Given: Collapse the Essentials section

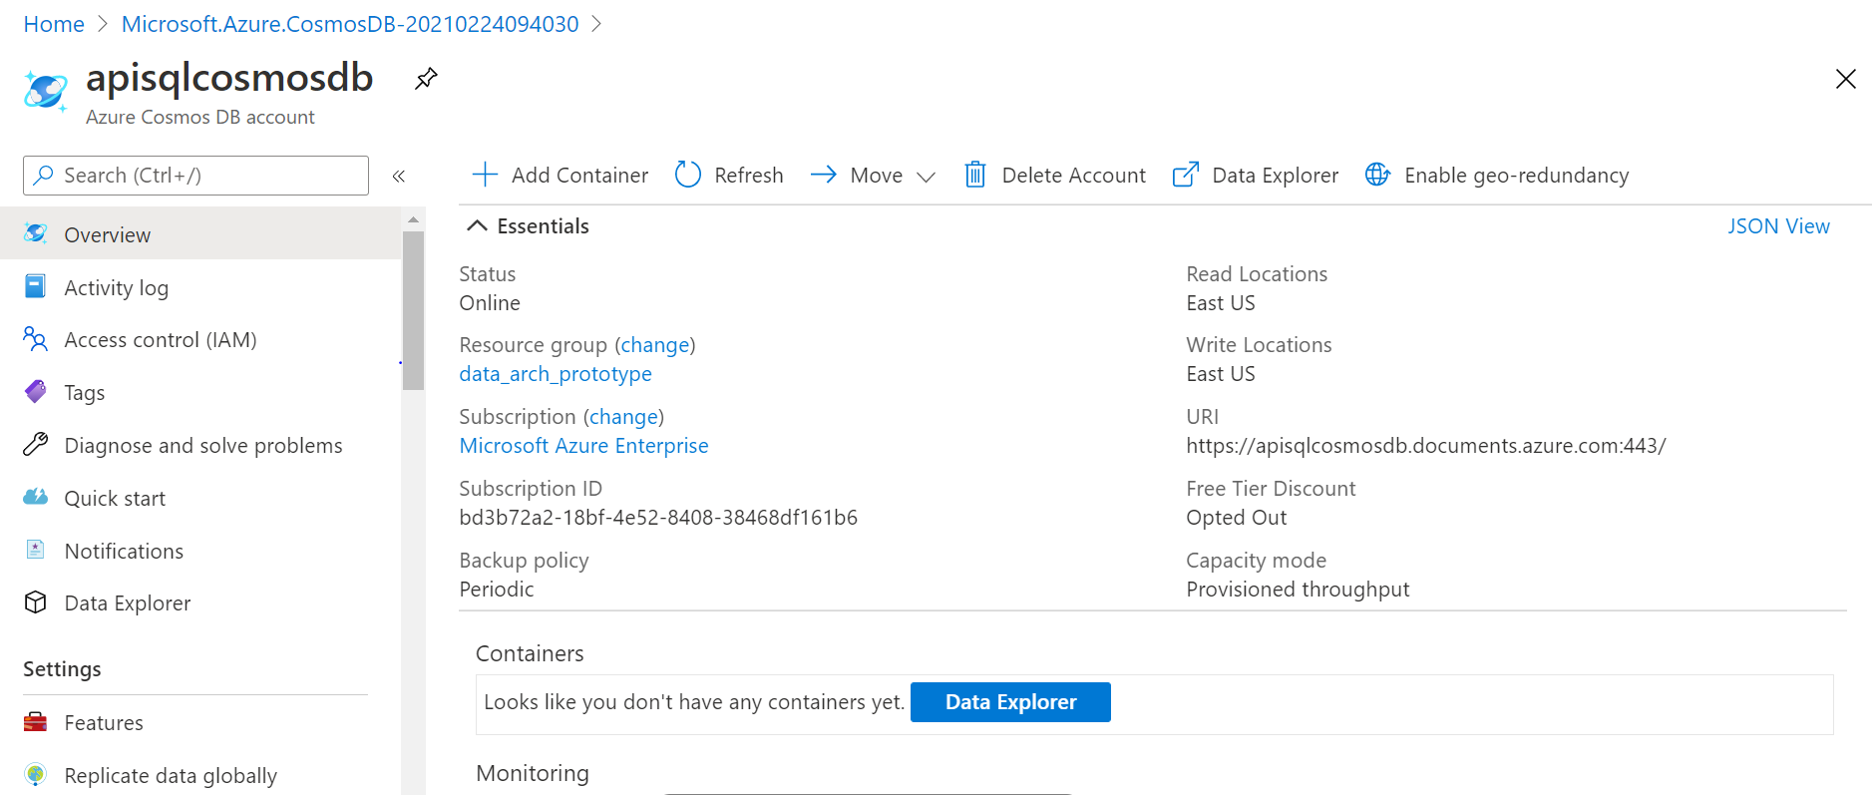Looking at the screenshot, I should pos(478,226).
